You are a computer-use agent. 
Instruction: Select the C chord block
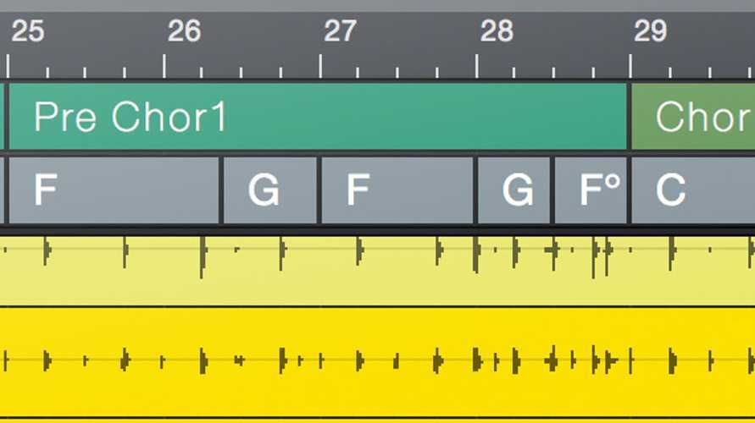tap(693, 190)
